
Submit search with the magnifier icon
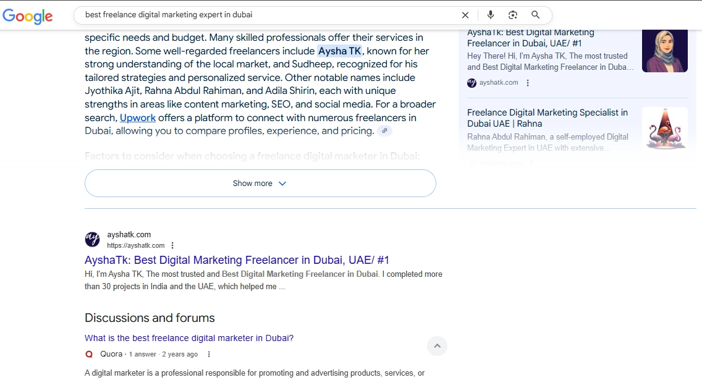point(535,15)
